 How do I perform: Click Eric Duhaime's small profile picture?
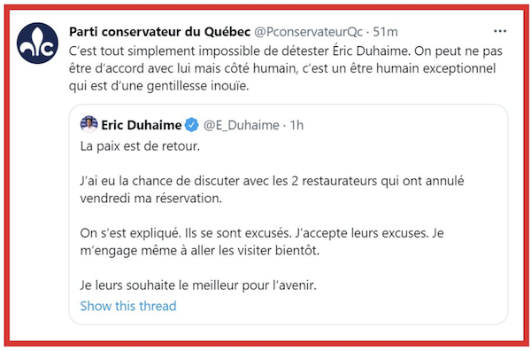pos(89,124)
